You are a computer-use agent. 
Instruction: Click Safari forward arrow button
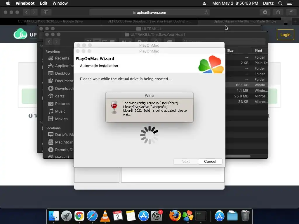coord(34,12)
